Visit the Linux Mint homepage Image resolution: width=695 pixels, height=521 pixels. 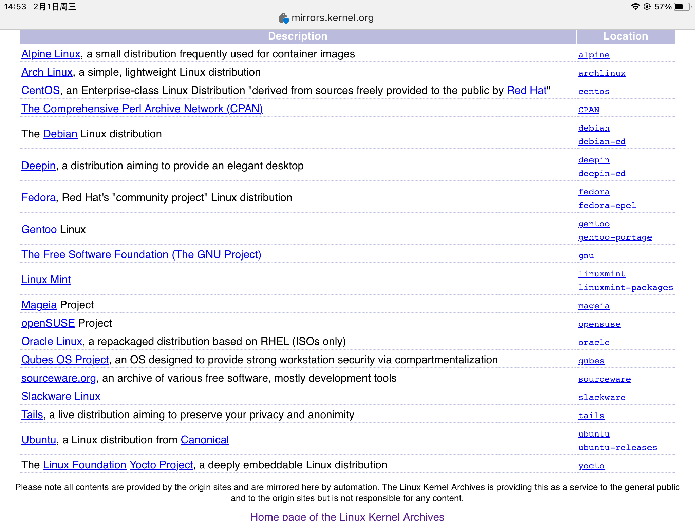pos(46,279)
